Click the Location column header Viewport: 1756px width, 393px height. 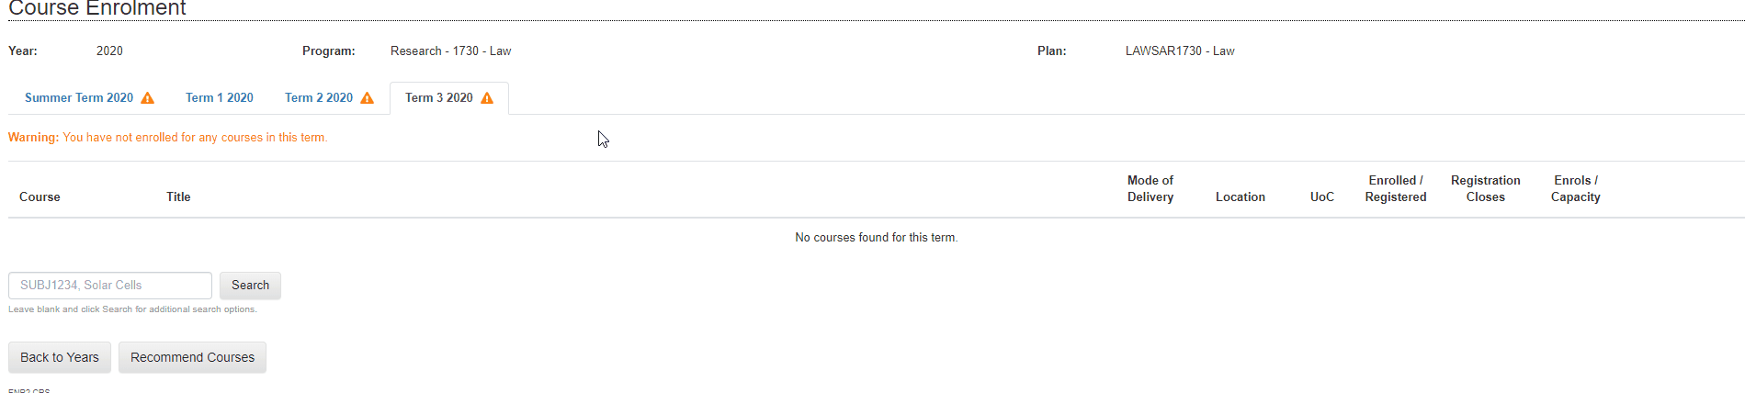point(1241,197)
